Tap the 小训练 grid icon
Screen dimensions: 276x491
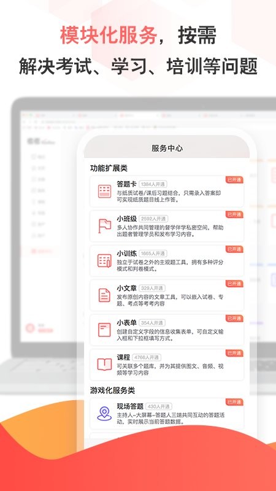pos(104,260)
